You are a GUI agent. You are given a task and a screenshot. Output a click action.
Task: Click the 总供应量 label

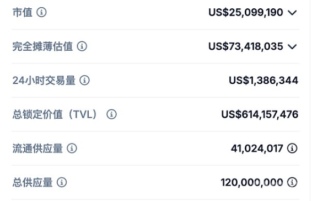(x=33, y=182)
